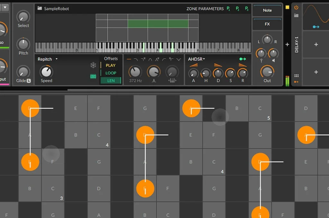Select zone parameter P1
Viewport: 329px width, 218px height.
(228, 9)
